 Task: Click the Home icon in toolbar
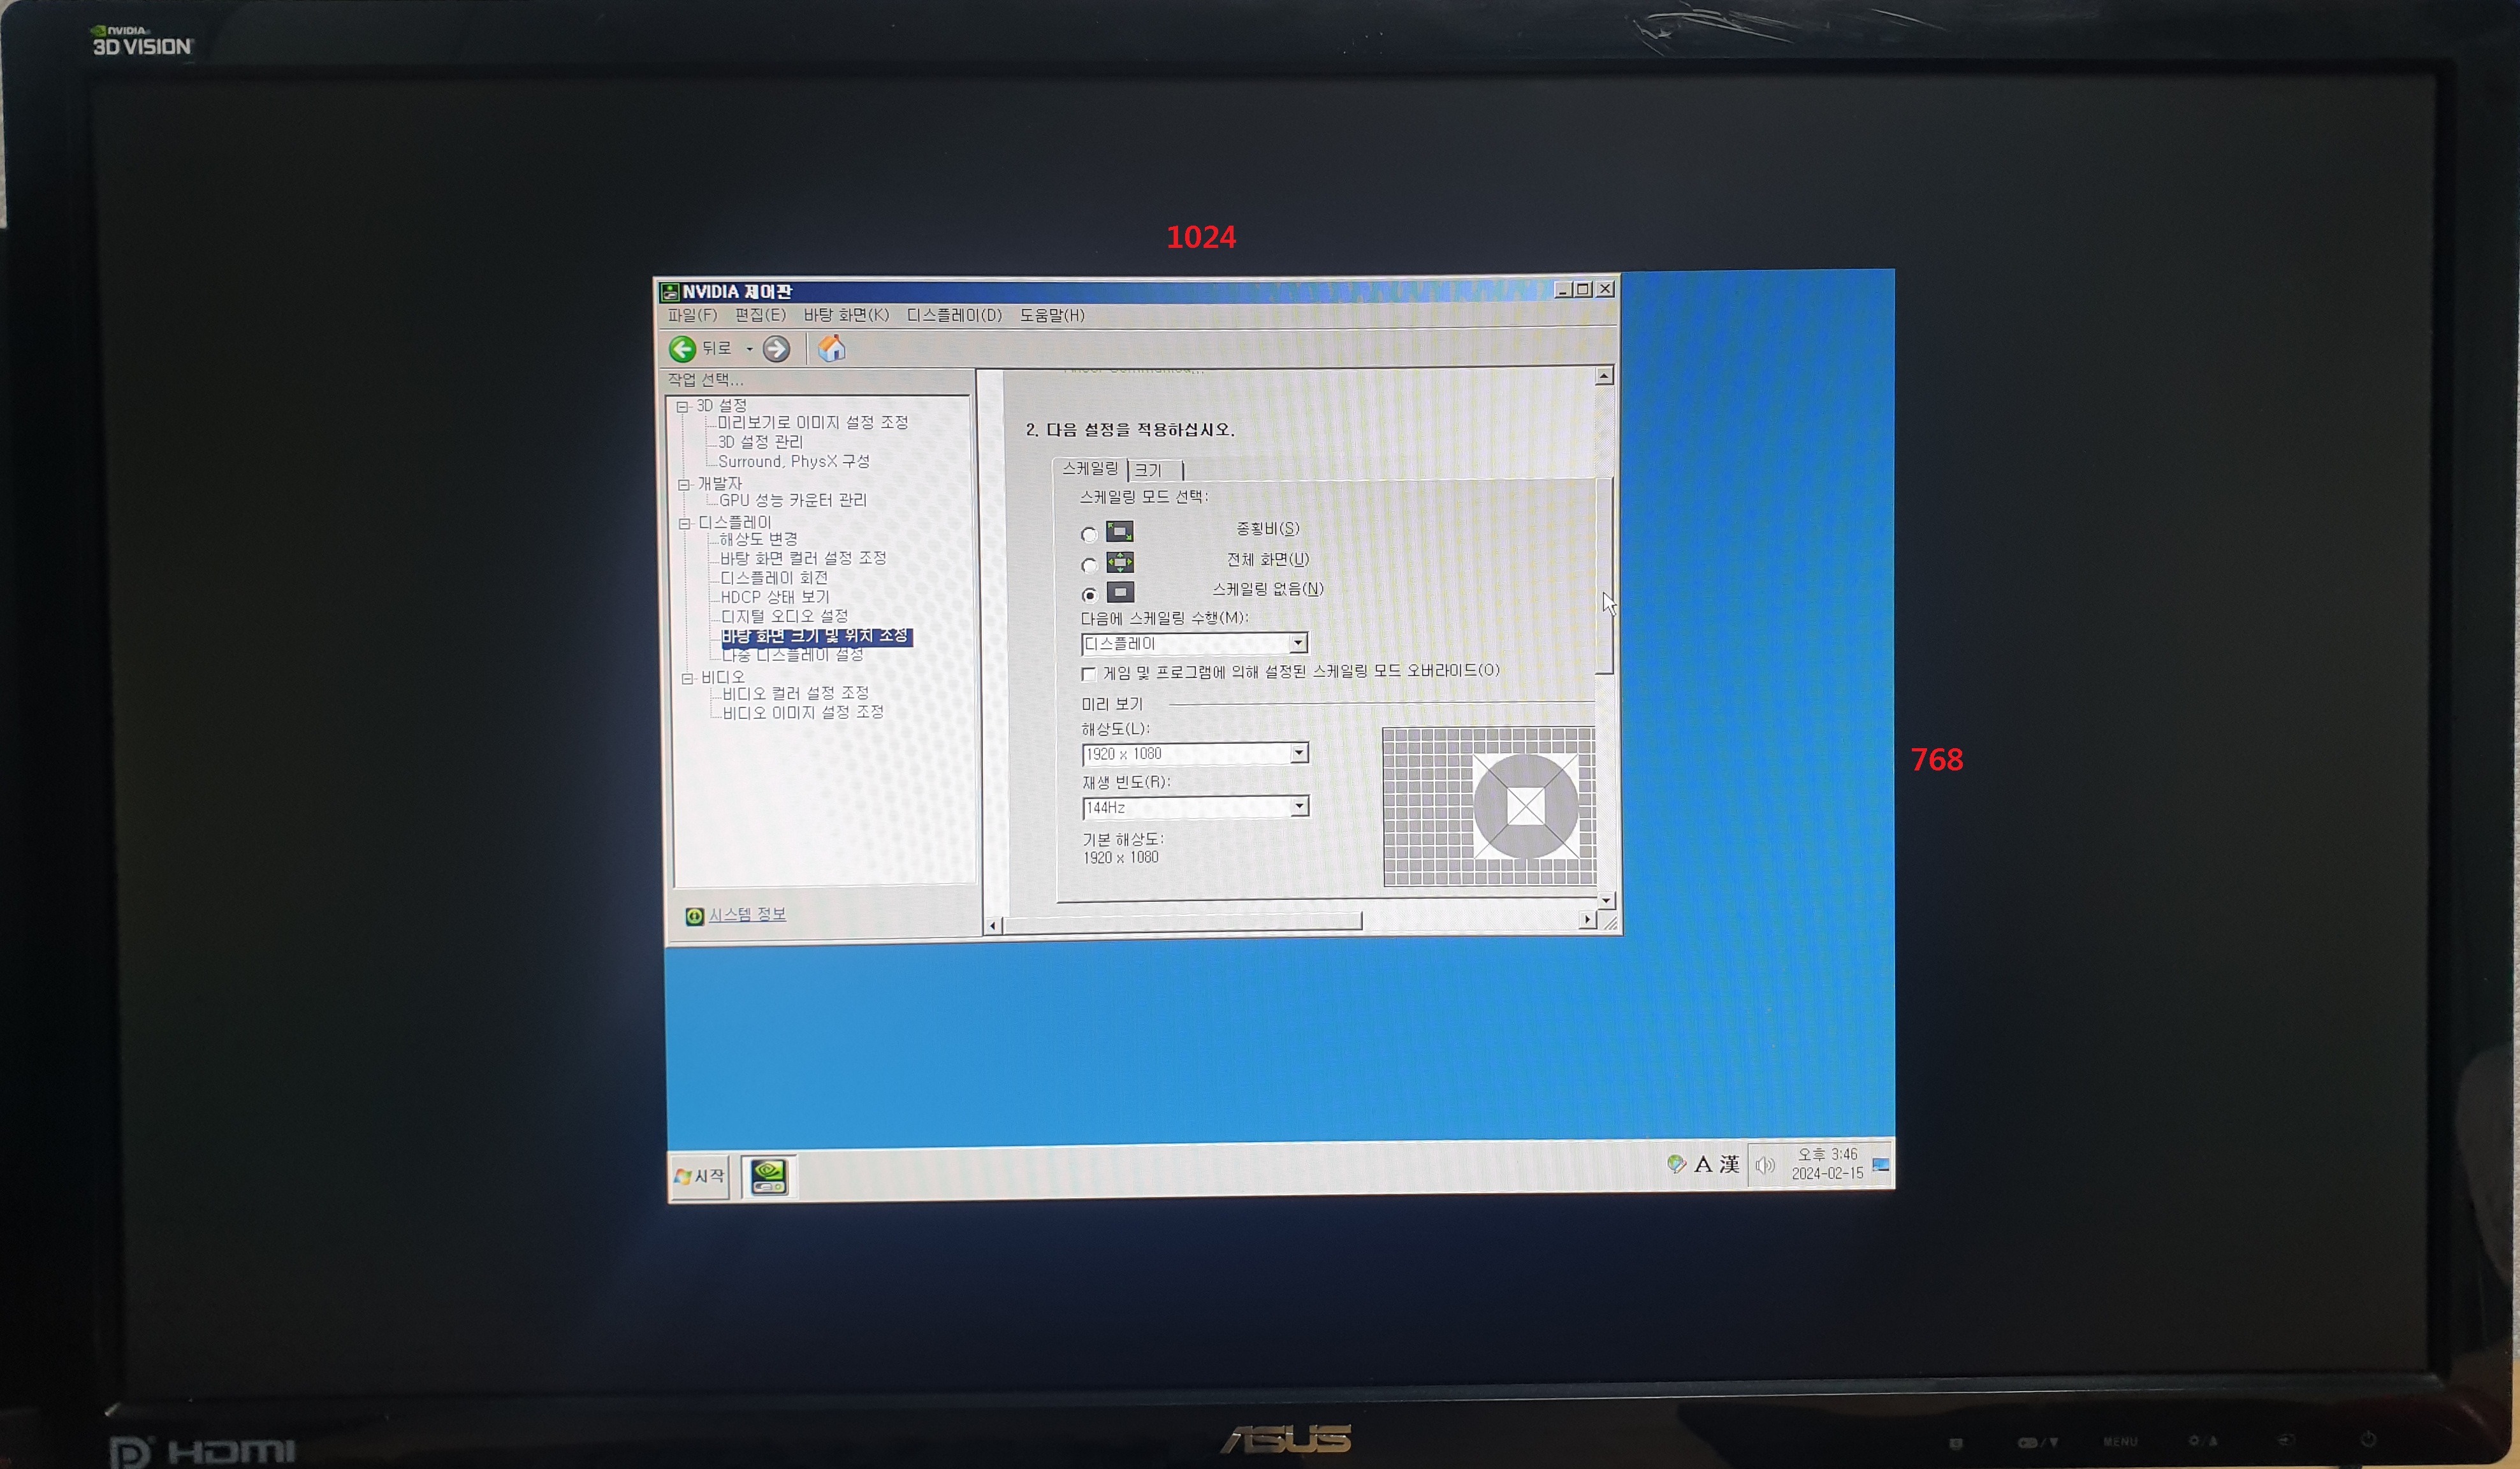click(832, 348)
